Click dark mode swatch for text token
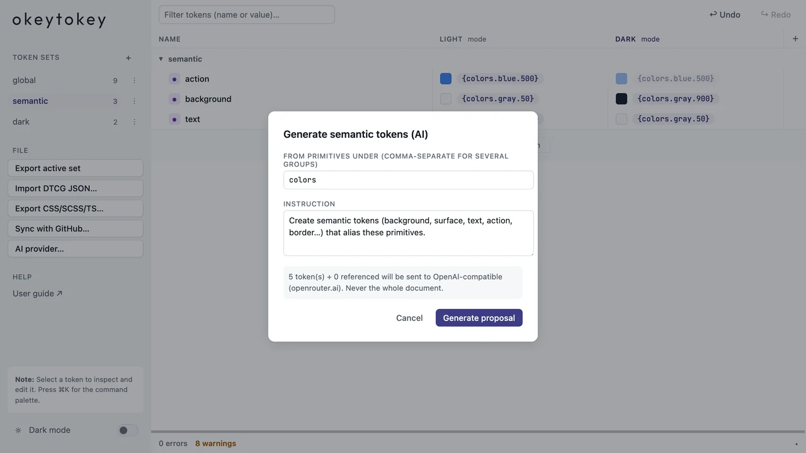Viewport: 806px width, 453px height. (622, 119)
